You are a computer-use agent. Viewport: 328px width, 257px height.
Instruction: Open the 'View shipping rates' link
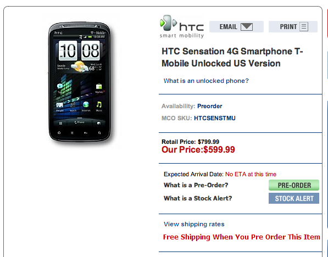click(x=194, y=224)
